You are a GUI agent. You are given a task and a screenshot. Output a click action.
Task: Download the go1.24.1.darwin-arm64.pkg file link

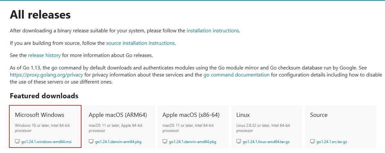119,142
